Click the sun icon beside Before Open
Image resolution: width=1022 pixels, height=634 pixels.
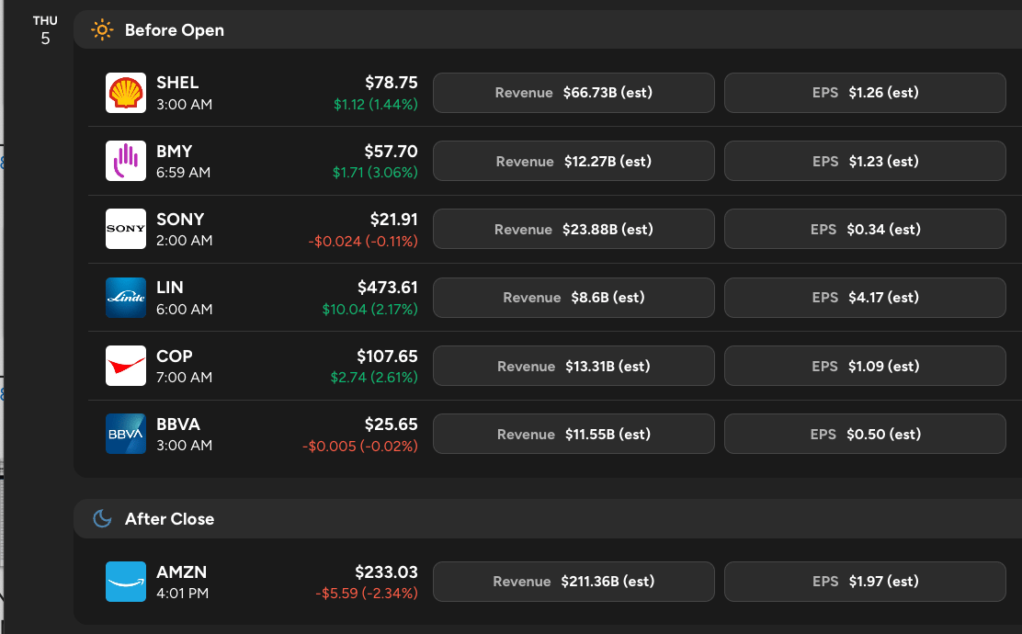pos(102,30)
